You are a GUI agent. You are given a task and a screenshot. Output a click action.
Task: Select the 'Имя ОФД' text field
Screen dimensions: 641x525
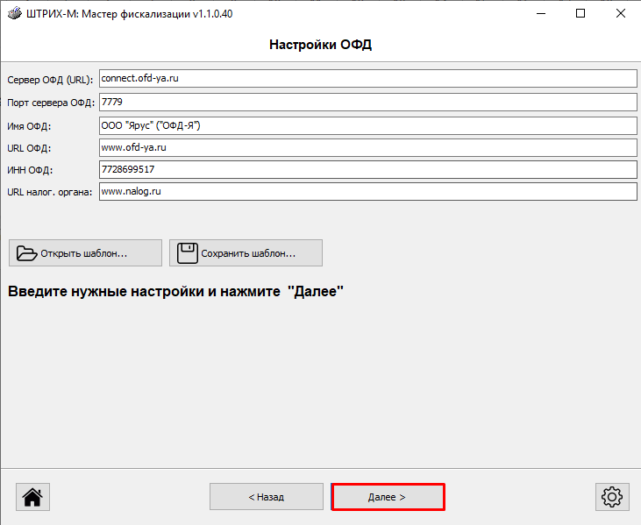pos(367,125)
